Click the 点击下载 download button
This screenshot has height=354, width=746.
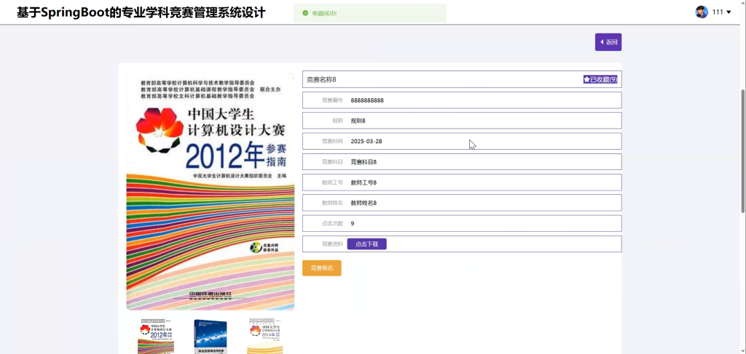click(367, 244)
